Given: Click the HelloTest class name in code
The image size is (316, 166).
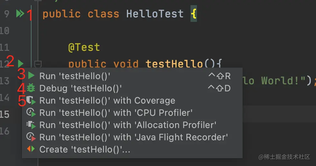Looking at the screenshot, I should coord(155,14).
